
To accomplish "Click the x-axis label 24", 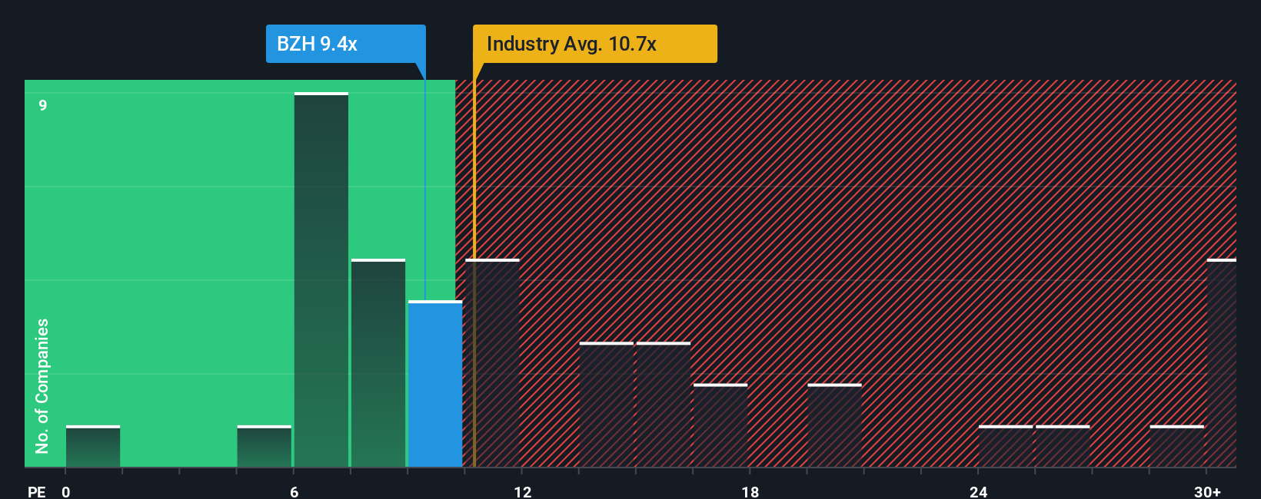I will [x=978, y=491].
